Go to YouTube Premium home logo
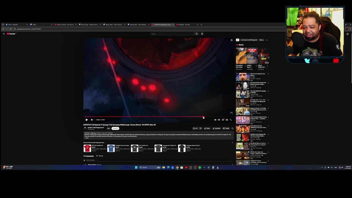 [11, 34]
